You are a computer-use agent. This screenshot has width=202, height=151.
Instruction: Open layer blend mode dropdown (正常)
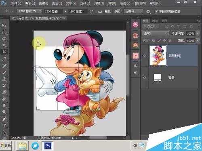(x=156, y=34)
